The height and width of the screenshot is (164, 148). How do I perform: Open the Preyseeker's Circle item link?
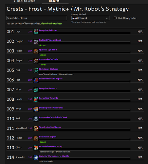coord(48,59)
